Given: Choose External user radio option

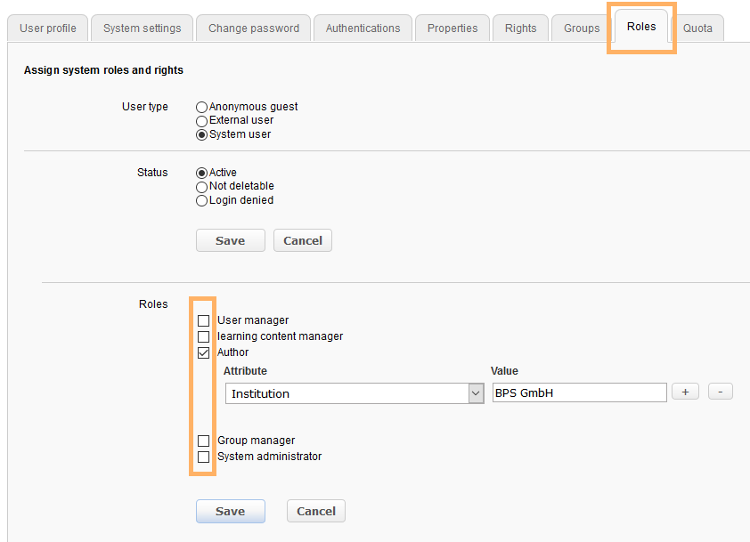Looking at the screenshot, I should (x=201, y=120).
